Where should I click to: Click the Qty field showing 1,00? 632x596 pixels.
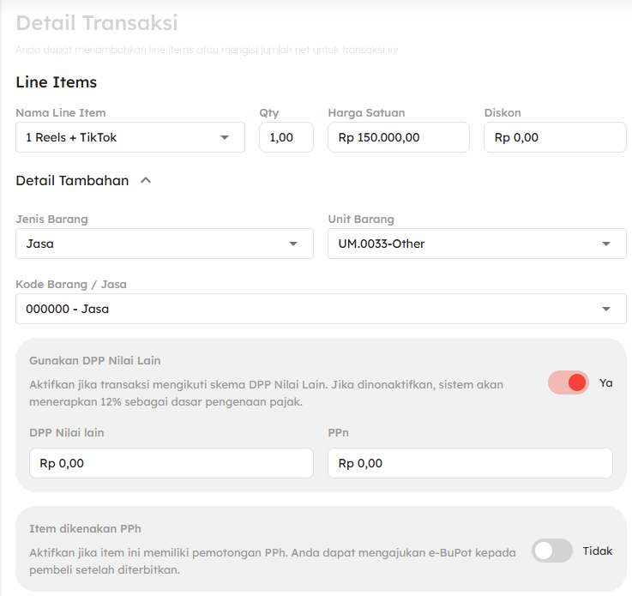pyautogui.click(x=286, y=137)
